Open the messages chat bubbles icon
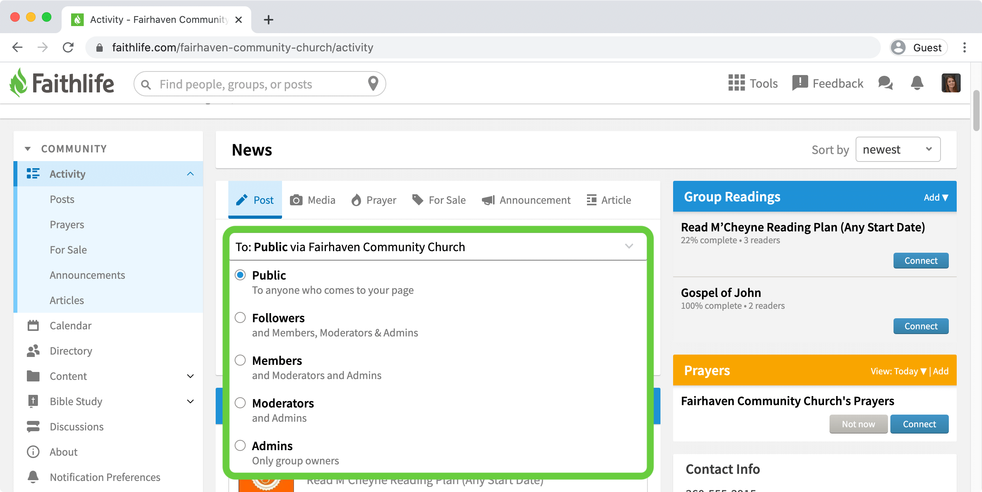Image resolution: width=982 pixels, height=492 pixels. 885,83
